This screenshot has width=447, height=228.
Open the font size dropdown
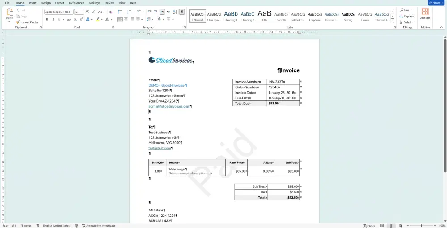tap(82, 12)
